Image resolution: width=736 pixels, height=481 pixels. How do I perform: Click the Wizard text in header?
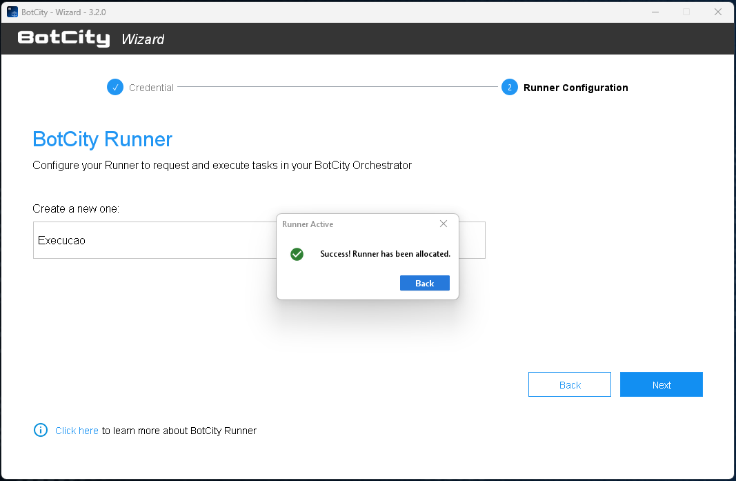(x=143, y=39)
